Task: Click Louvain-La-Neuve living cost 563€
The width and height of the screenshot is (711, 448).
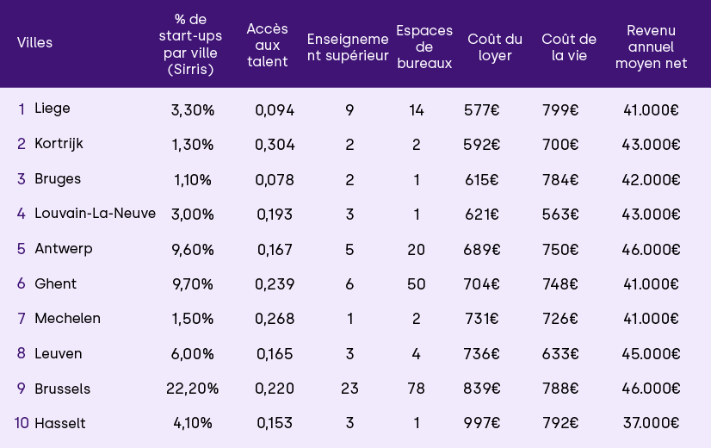Action: tap(560, 214)
